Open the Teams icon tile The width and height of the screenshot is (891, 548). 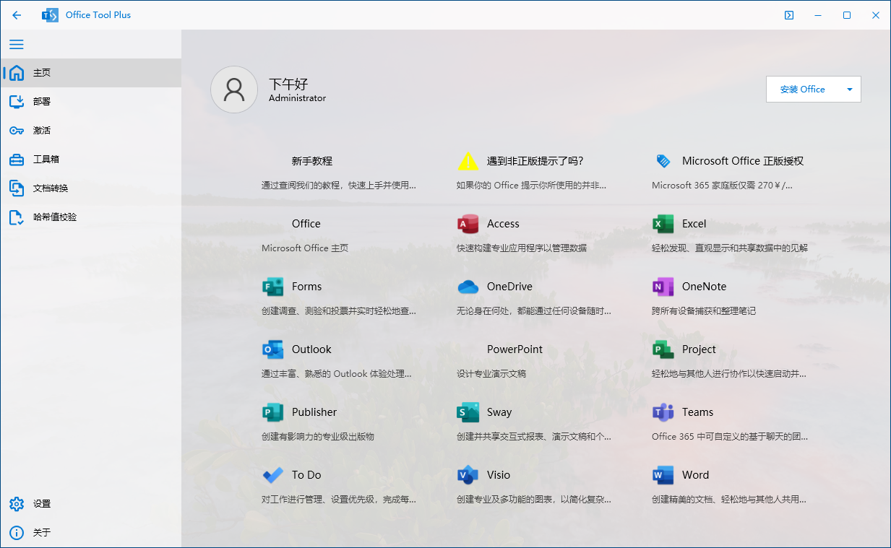(x=663, y=412)
